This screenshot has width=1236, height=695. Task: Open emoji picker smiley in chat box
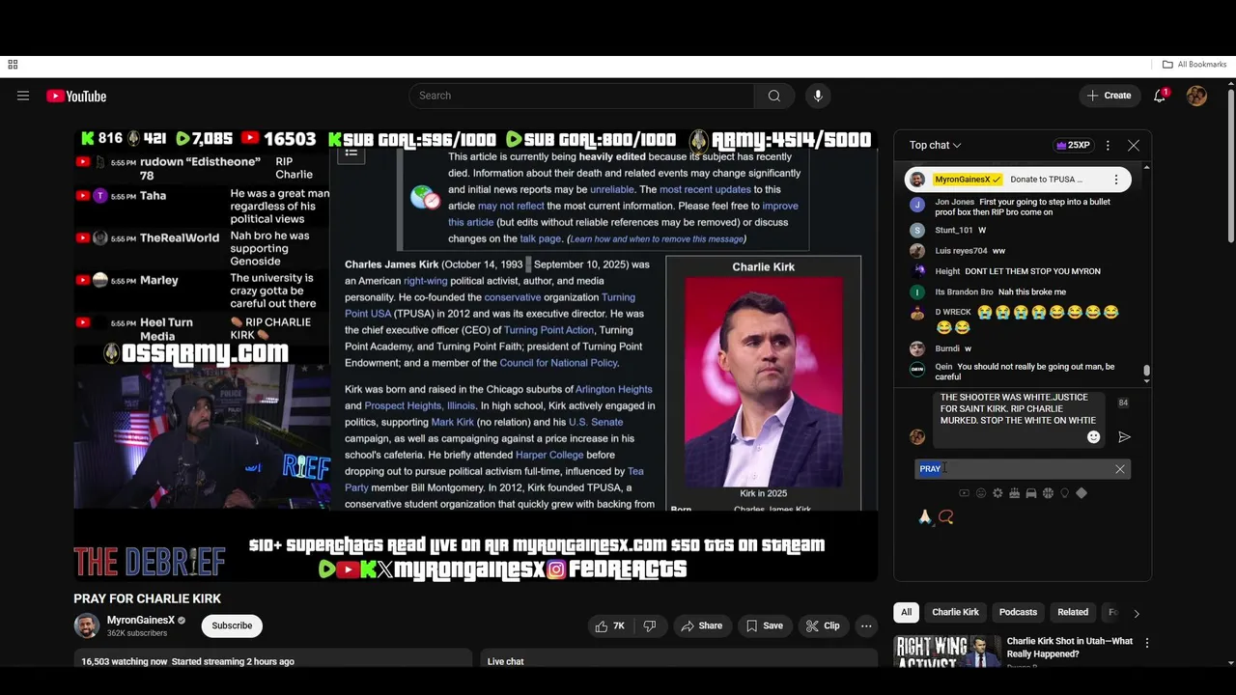[1093, 437]
